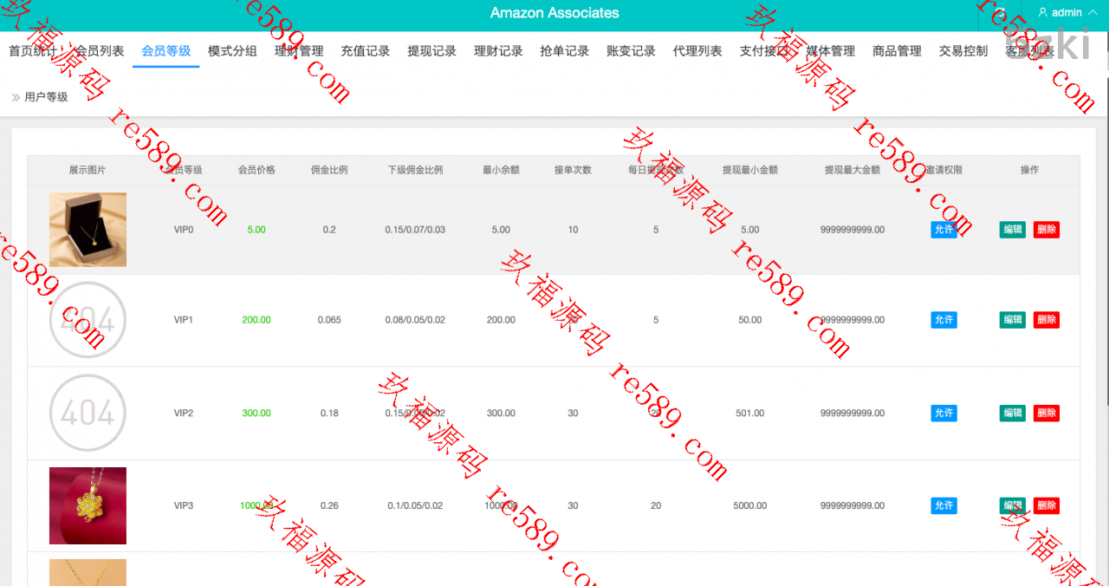The height and width of the screenshot is (586, 1109).
Task: Click the admin user avatar icon
Action: click(x=1042, y=13)
